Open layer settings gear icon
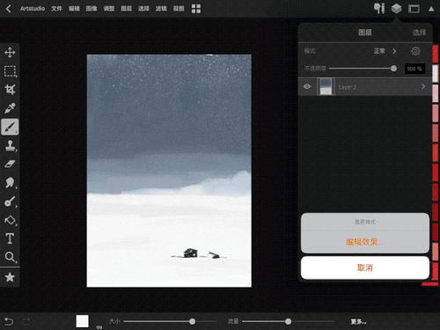 click(x=415, y=51)
